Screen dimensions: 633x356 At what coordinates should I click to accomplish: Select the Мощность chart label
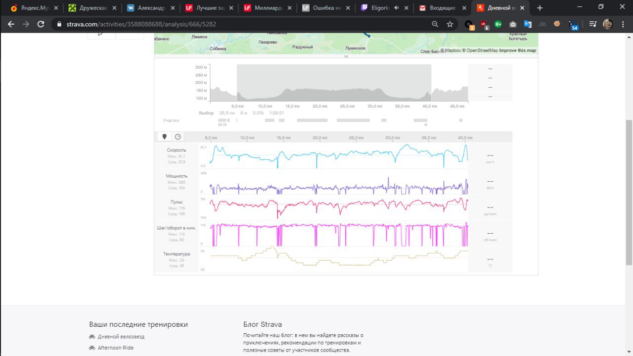click(x=177, y=176)
